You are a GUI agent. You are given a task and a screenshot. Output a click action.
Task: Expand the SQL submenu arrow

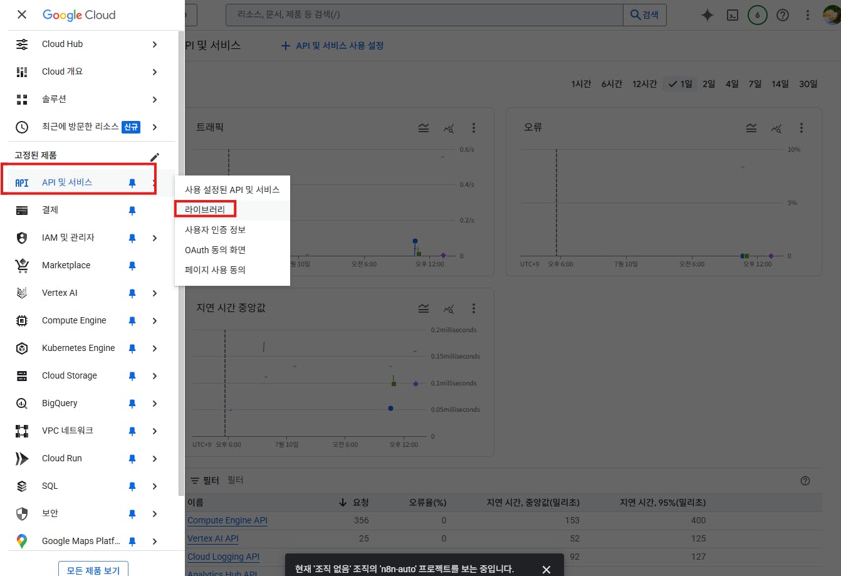click(x=155, y=486)
